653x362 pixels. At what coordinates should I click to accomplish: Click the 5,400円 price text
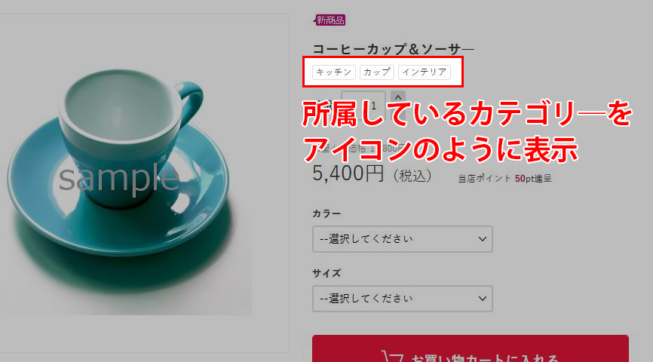coord(348,173)
